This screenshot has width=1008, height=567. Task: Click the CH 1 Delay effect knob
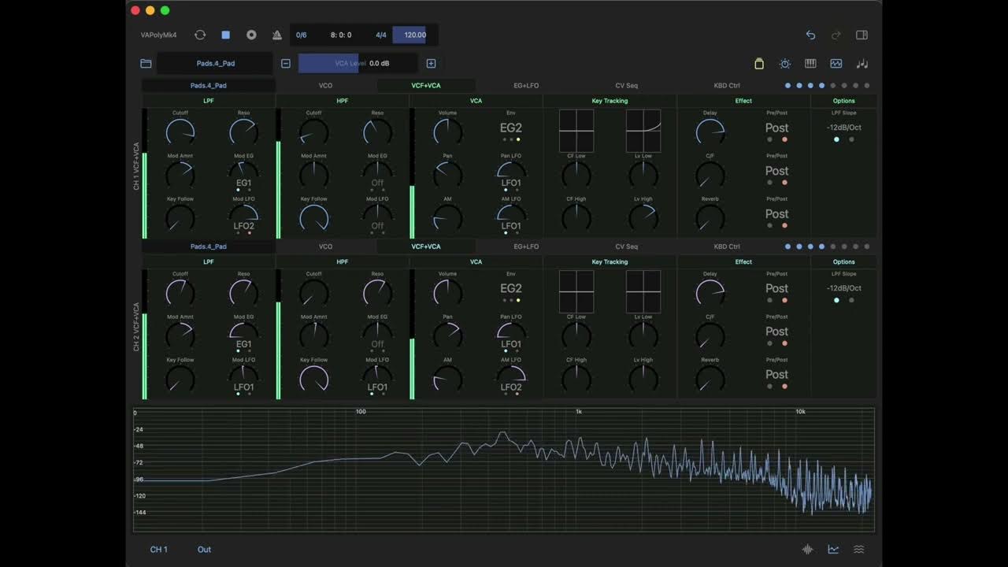pos(710,132)
